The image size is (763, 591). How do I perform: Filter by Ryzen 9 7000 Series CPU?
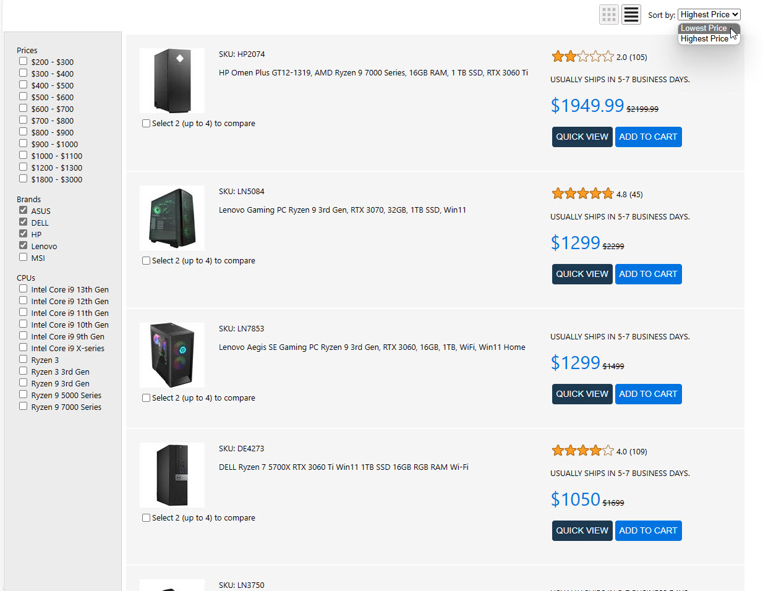click(23, 406)
